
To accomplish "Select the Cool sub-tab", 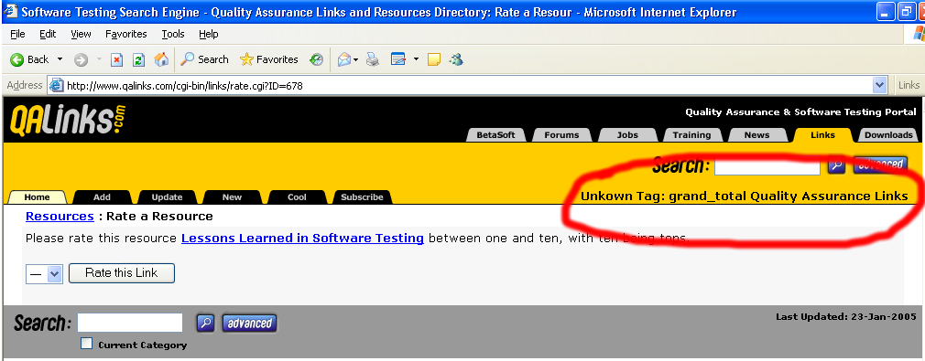I will tap(297, 197).
